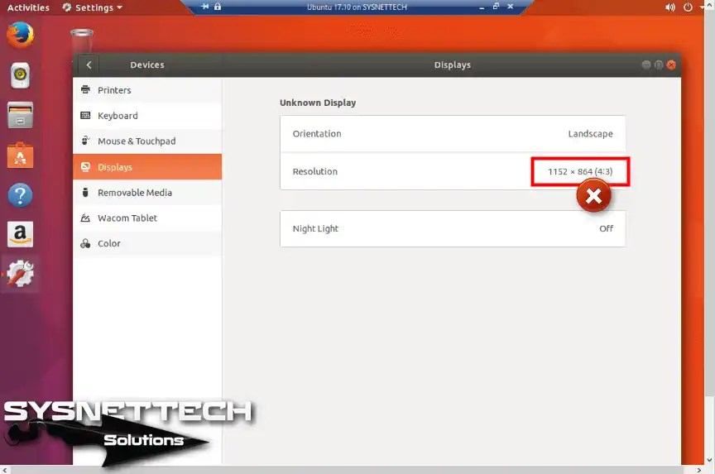Click the Displays monitor icon in sidebar

pyautogui.click(x=85, y=167)
